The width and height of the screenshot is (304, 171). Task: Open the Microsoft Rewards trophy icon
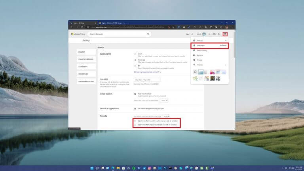point(204,34)
